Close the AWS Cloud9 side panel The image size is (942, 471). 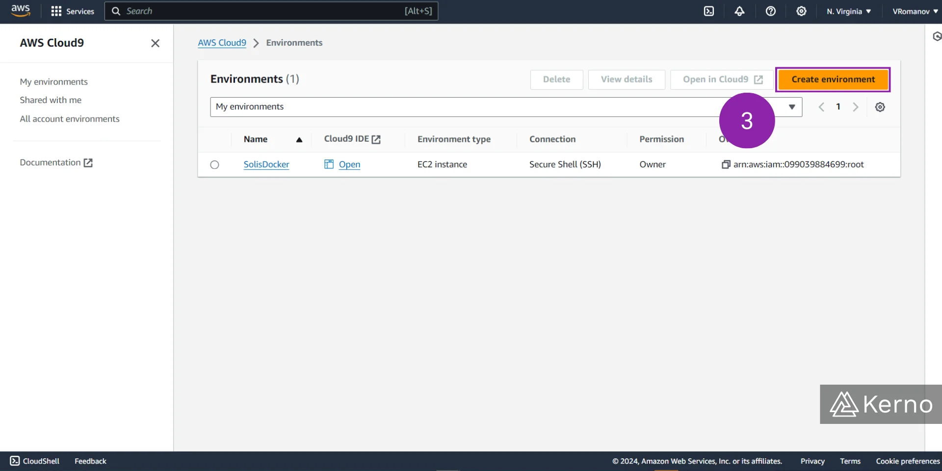point(155,43)
